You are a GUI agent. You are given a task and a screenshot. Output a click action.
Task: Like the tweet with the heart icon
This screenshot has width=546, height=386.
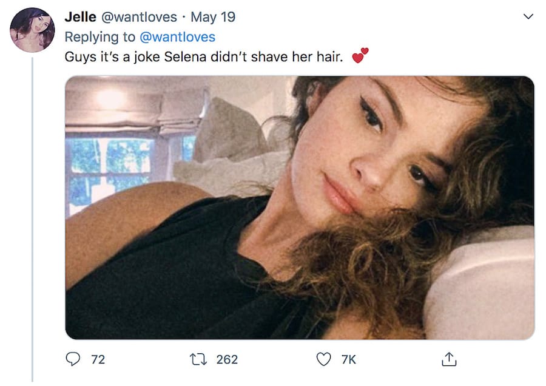[x=325, y=359]
